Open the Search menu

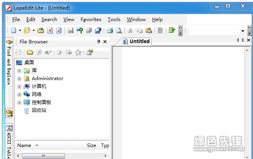pyautogui.click(x=49, y=20)
